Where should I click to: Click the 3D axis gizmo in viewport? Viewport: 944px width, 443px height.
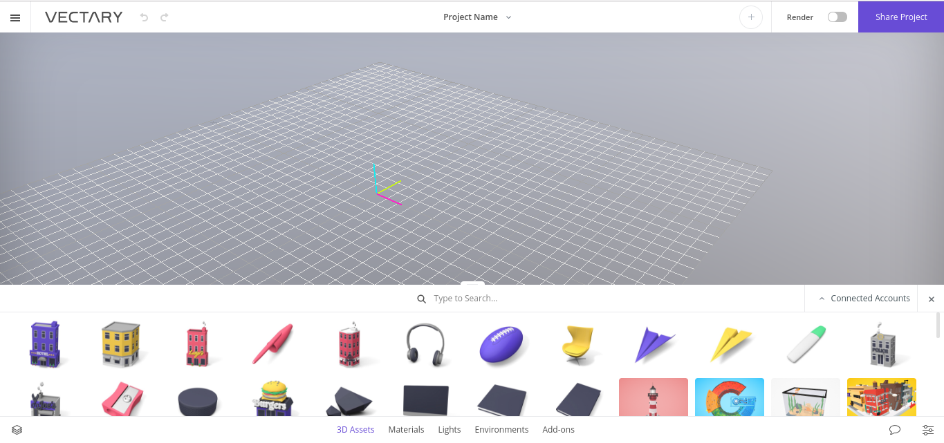point(387,185)
